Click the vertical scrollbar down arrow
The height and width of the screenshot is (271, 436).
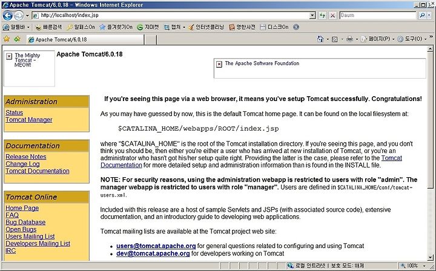tap(431, 258)
